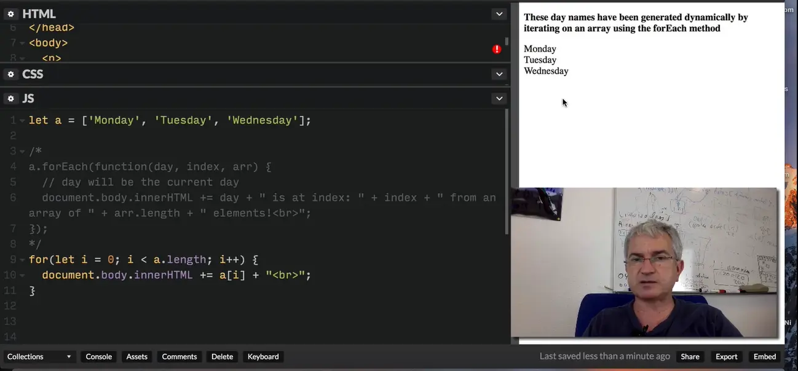Collapse the body tag fold arrow at HTML line 7

pyautogui.click(x=23, y=44)
